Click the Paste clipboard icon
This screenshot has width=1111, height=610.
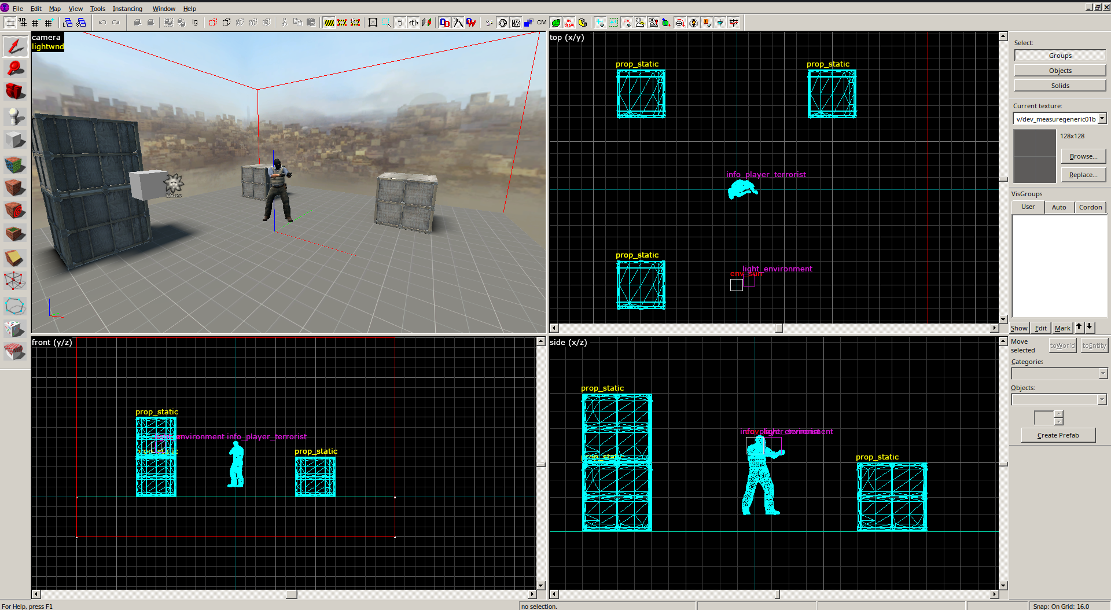tap(311, 23)
